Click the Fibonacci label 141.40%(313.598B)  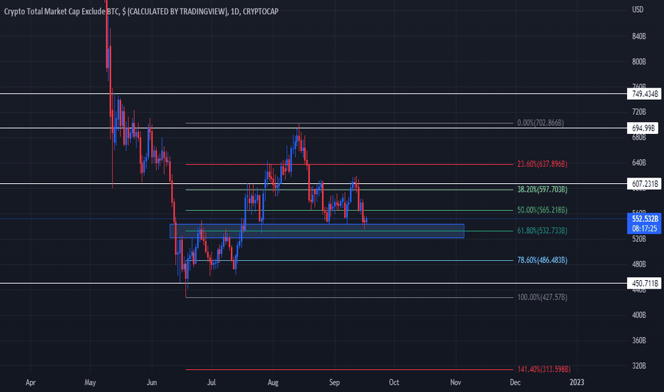(x=544, y=369)
